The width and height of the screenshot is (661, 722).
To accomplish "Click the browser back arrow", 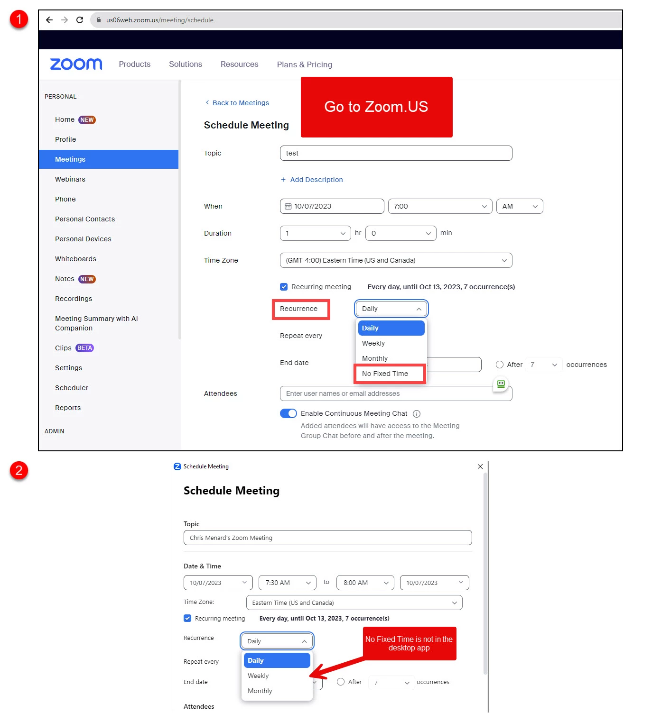I will 49,20.
